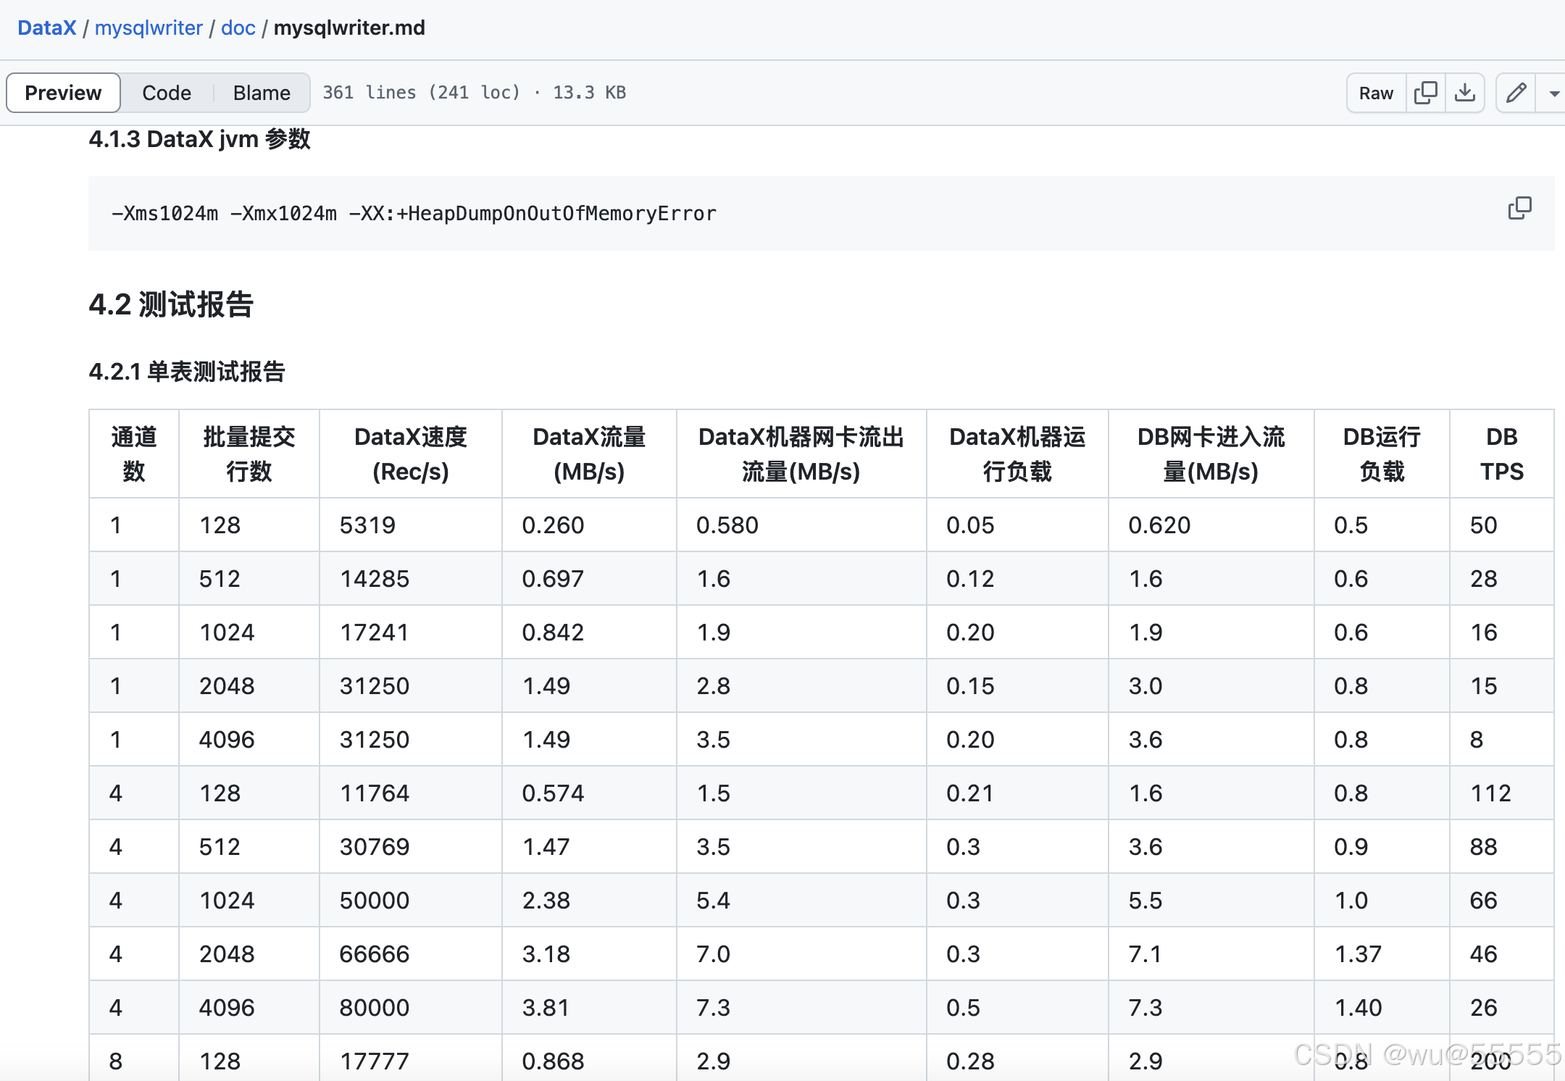Open the Blame view tab
This screenshot has width=1565, height=1081.
[x=262, y=93]
